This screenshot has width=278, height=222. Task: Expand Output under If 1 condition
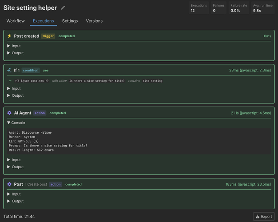(15, 95)
